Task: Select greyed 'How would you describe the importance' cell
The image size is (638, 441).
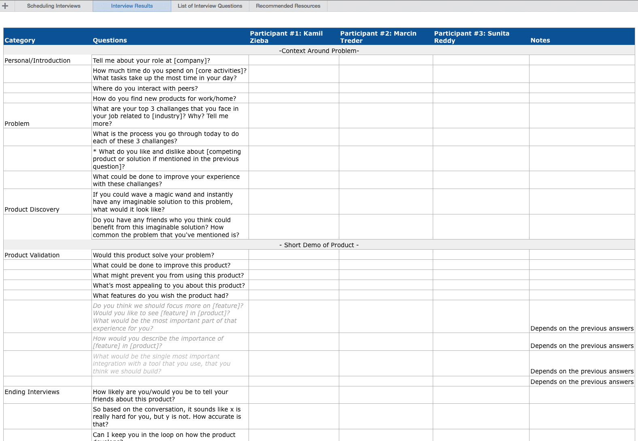Action: tap(170, 342)
